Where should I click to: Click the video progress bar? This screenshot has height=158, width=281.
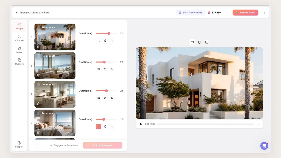(x=205, y=124)
